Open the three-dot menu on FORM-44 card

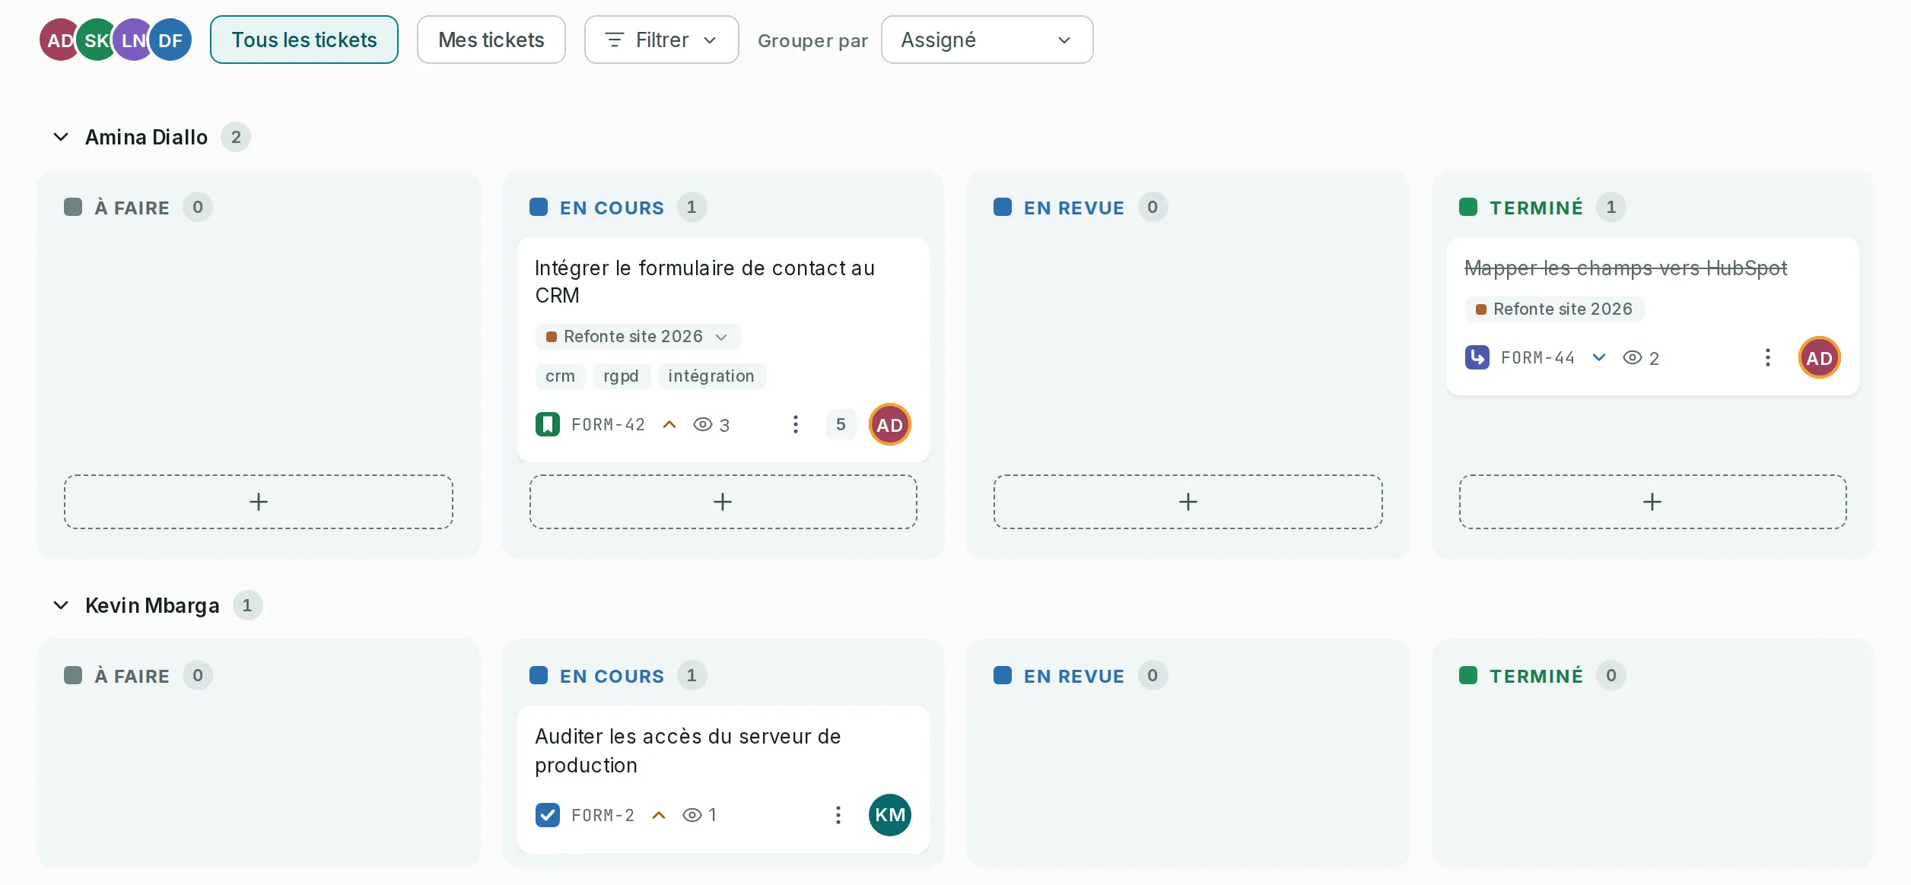1768,357
